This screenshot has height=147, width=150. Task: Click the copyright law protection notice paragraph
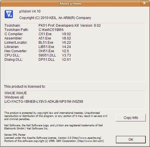56,116
